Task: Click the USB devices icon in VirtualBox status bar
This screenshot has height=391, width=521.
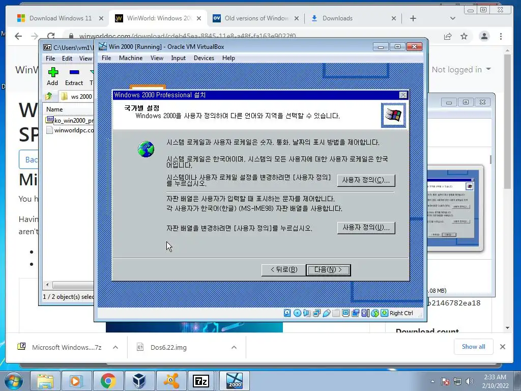Action: coord(326,313)
